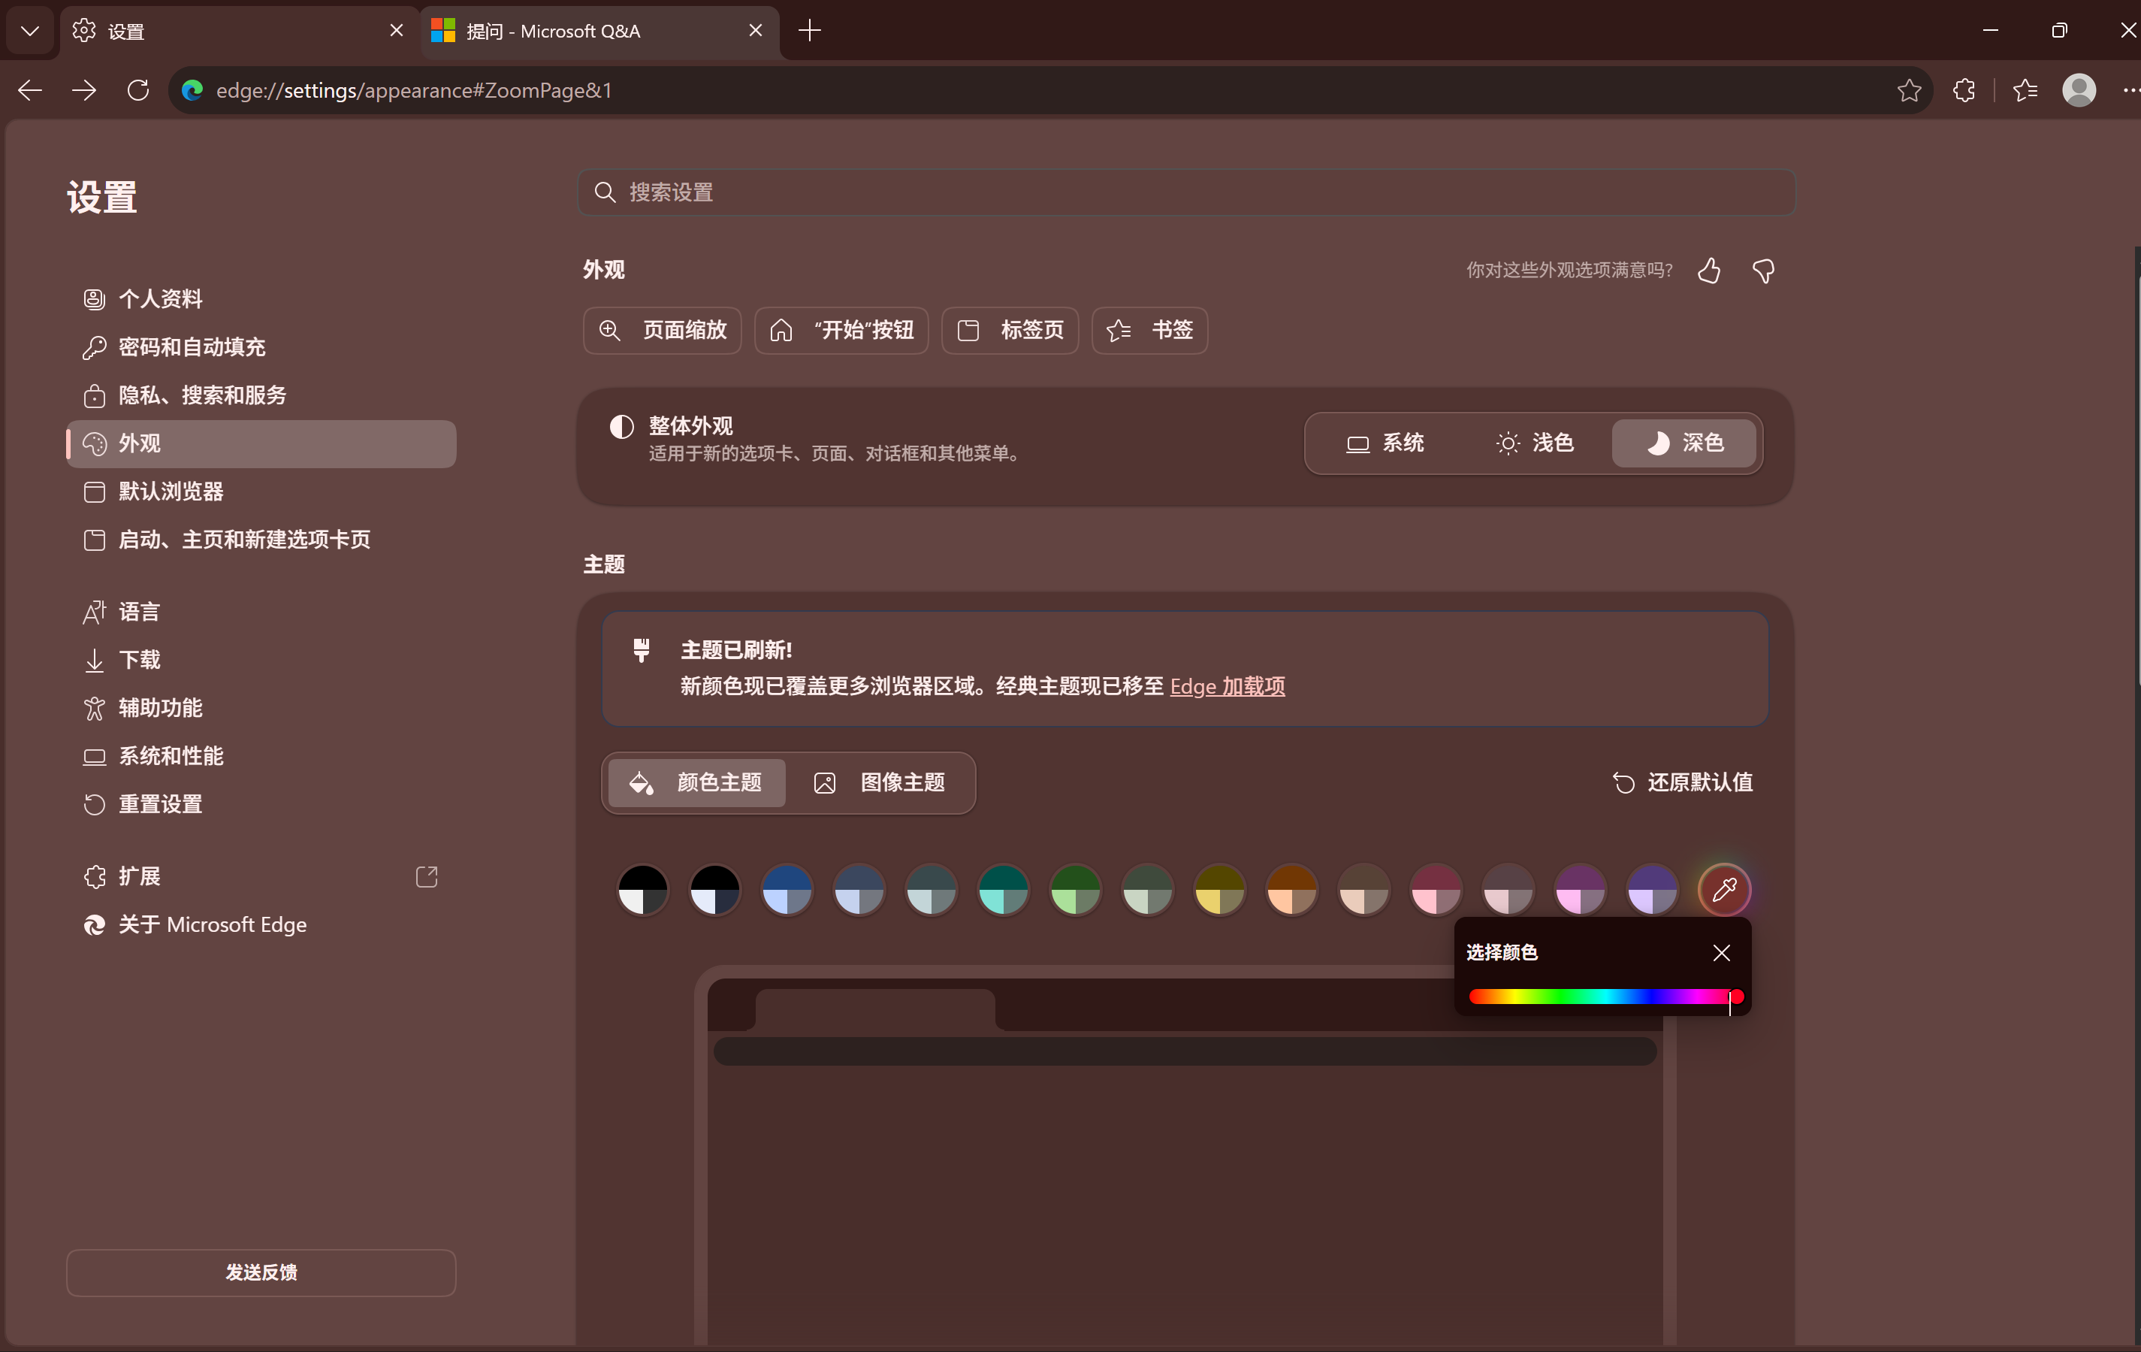Jump to the 页面缩放 section
Screen dimensions: 2141x1352
(663, 331)
